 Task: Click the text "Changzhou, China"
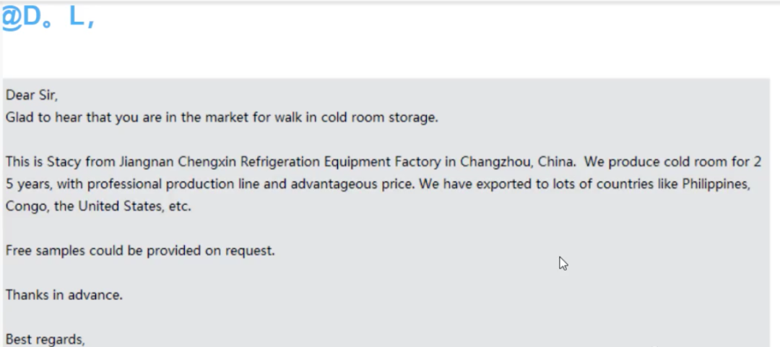coord(507,162)
